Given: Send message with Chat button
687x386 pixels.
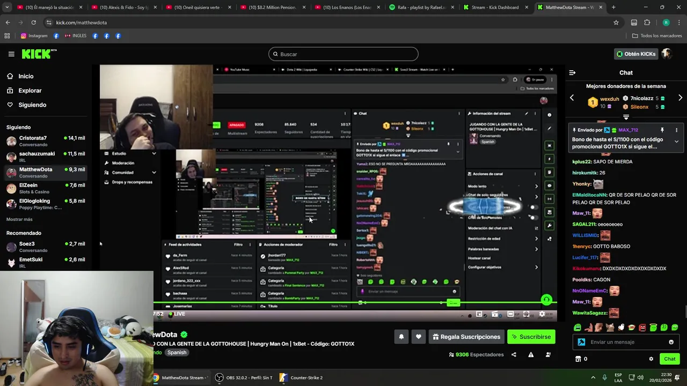Looking at the screenshot, I should (x=670, y=359).
